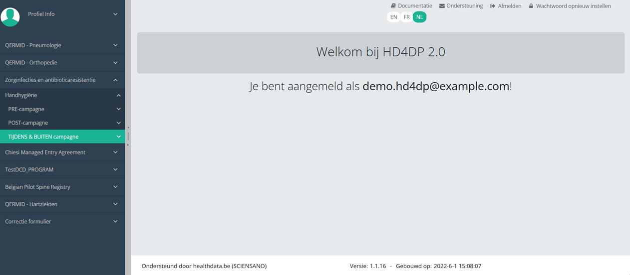Screen dimensions: 630x275
Task: Switch language to FR
Action: click(x=407, y=17)
